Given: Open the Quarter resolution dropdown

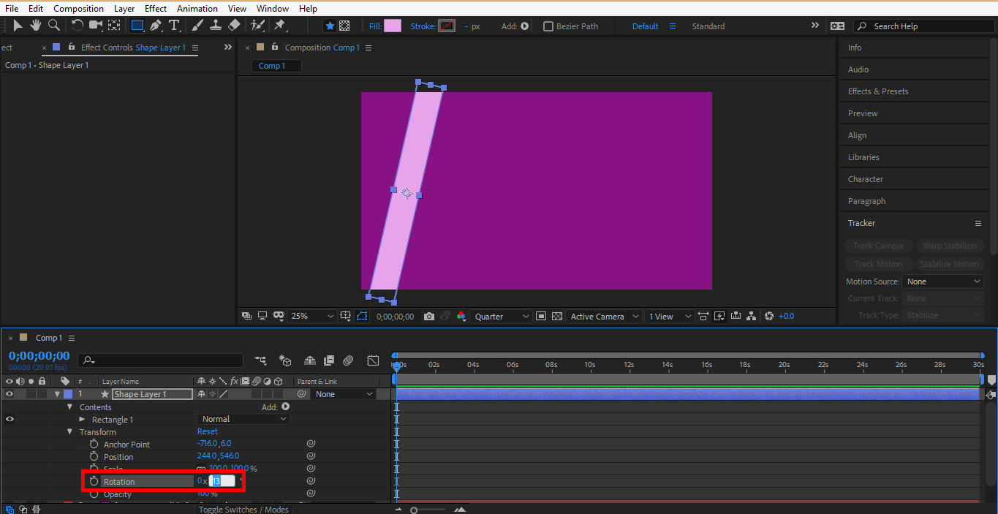Looking at the screenshot, I should 502,317.
